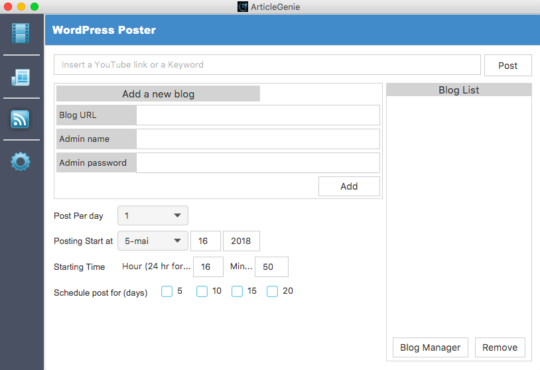Check the 15 days schedule box
Image resolution: width=540 pixels, height=370 pixels.
(x=237, y=291)
